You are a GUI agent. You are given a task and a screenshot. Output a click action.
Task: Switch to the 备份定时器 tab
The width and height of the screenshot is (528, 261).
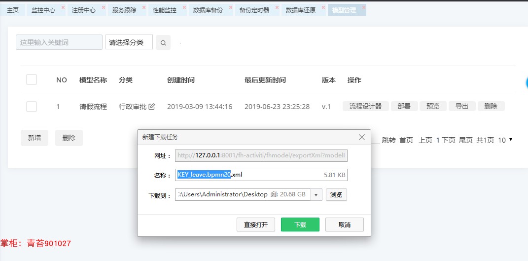point(254,10)
